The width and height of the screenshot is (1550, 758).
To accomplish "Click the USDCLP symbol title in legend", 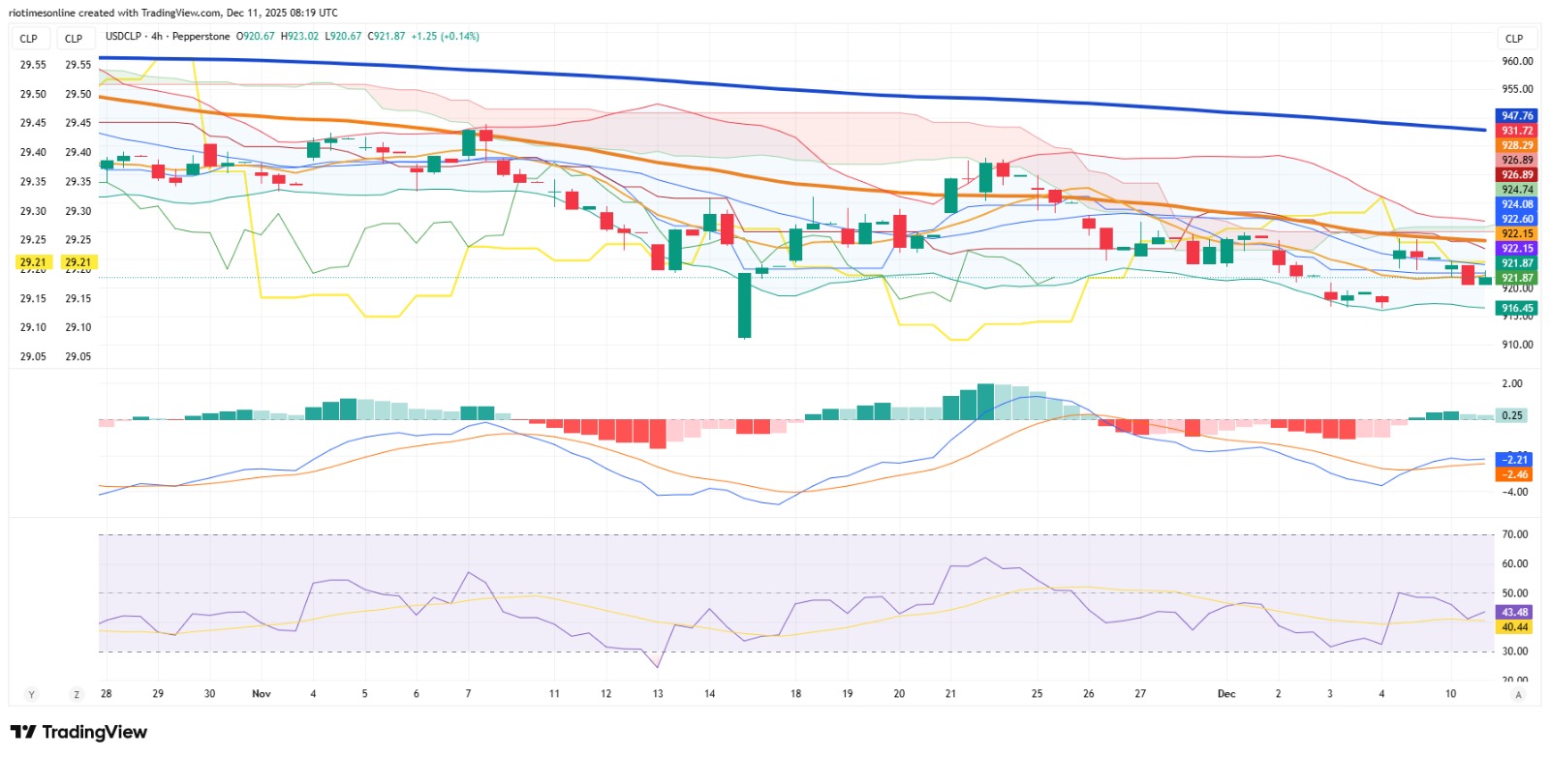I will click(x=123, y=37).
